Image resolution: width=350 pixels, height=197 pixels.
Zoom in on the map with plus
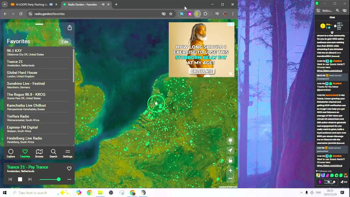(231, 170)
